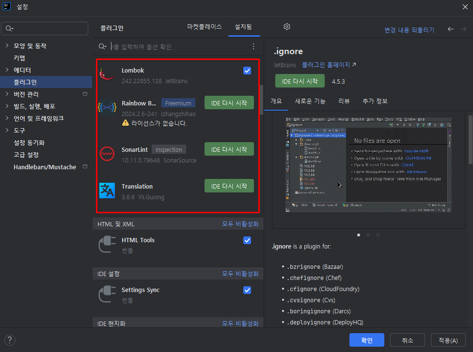Image resolution: width=473 pixels, height=352 pixels.
Task: Cancel with the 취소 button
Action: pyautogui.click(x=407, y=340)
